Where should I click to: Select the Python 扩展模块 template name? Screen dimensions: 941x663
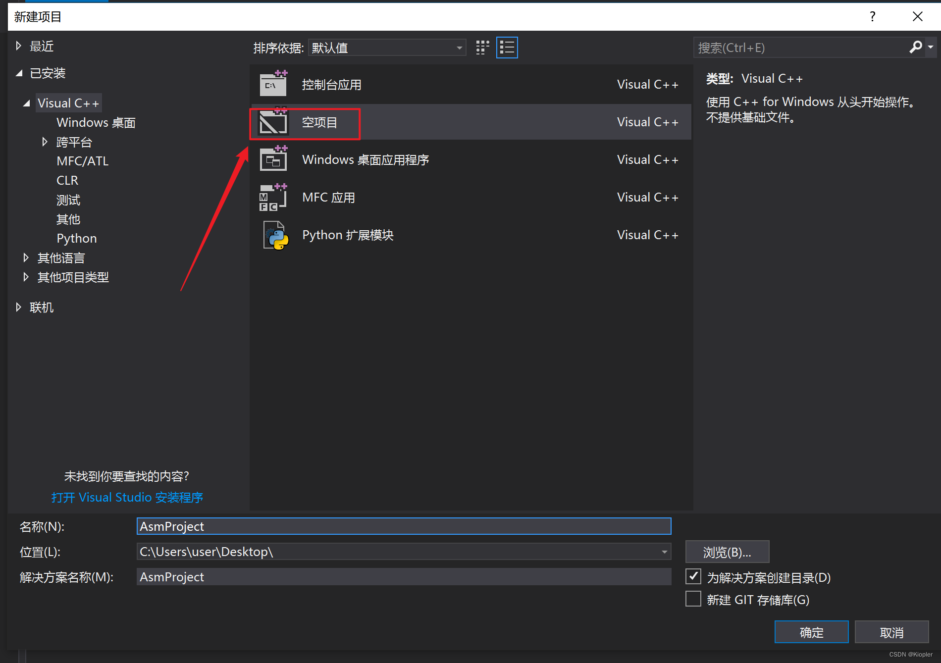[x=348, y=235]
